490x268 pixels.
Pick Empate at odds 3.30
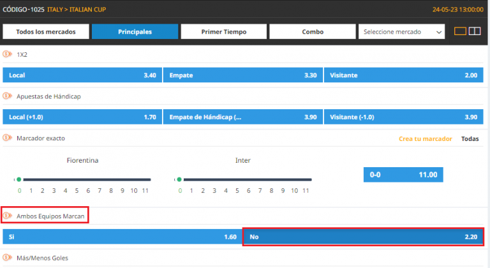click(242, 75)
